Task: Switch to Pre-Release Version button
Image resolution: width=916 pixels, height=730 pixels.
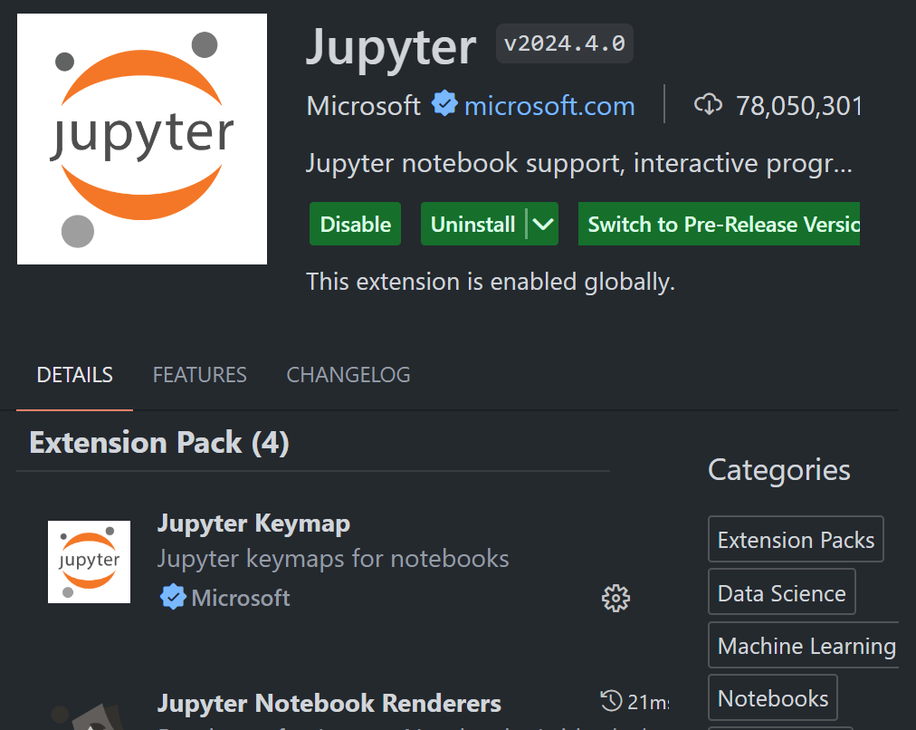Action: (x=719, y=224)
